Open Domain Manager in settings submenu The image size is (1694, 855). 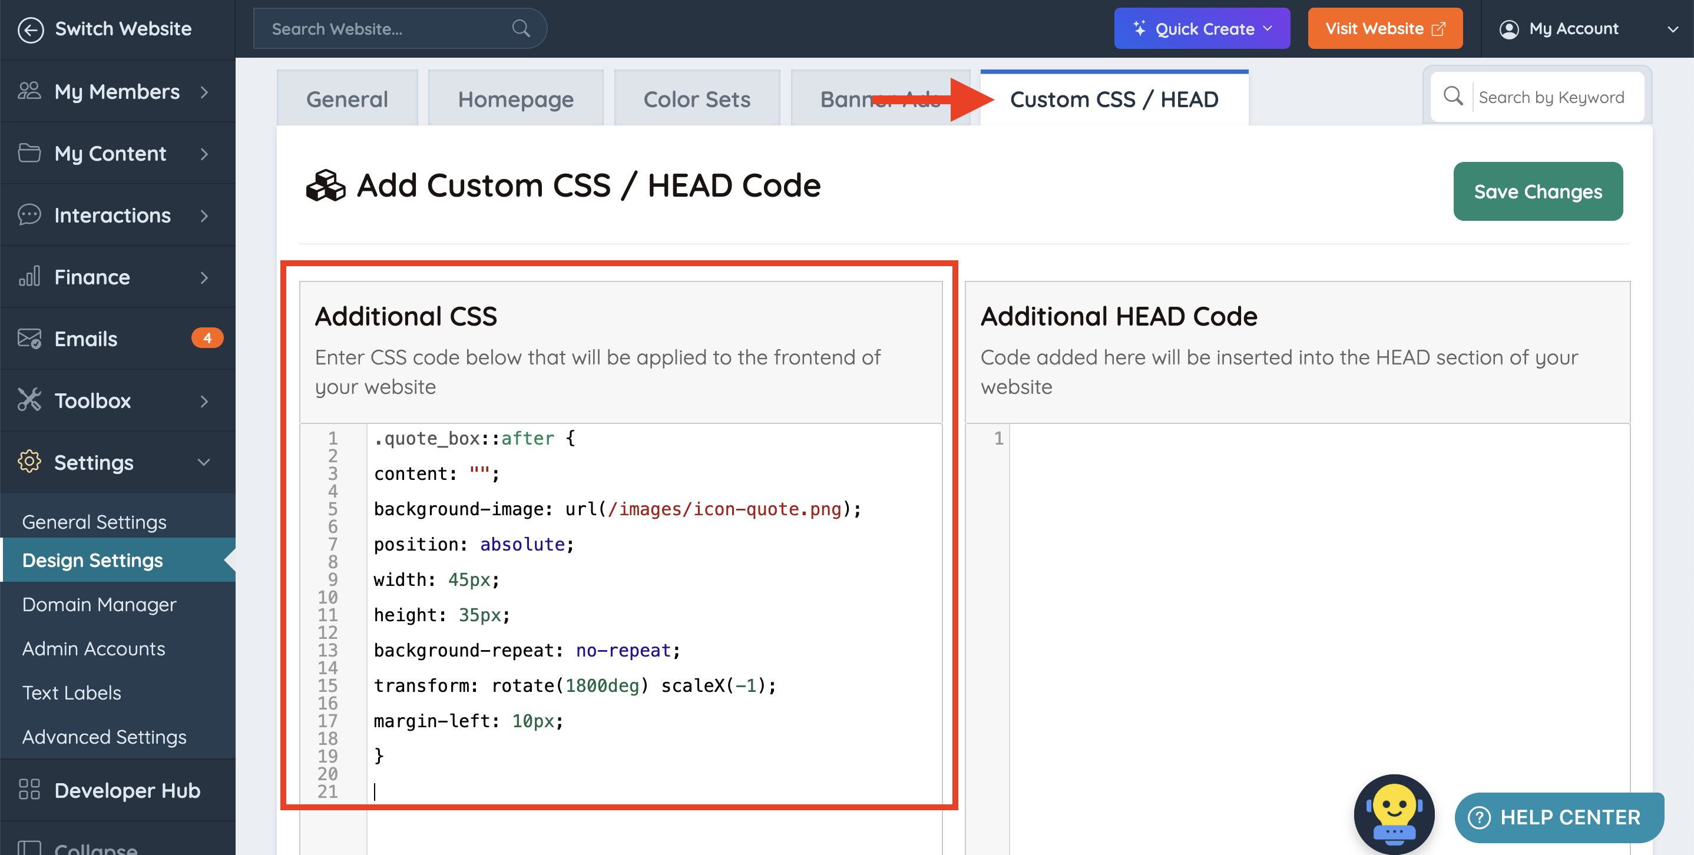point(100,604)
